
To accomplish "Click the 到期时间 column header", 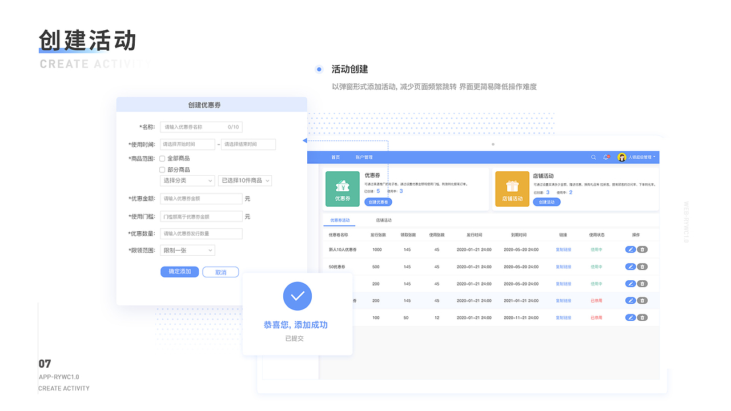I will pos(519,235).
